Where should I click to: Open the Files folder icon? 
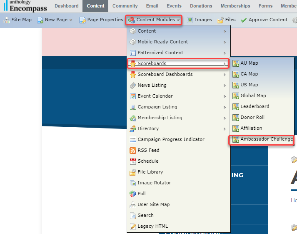(x=220, y=20)
